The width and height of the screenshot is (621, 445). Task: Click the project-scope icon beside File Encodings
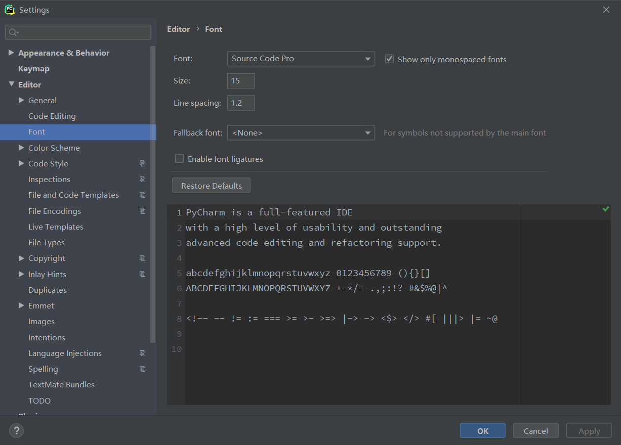tap(143, 211)
